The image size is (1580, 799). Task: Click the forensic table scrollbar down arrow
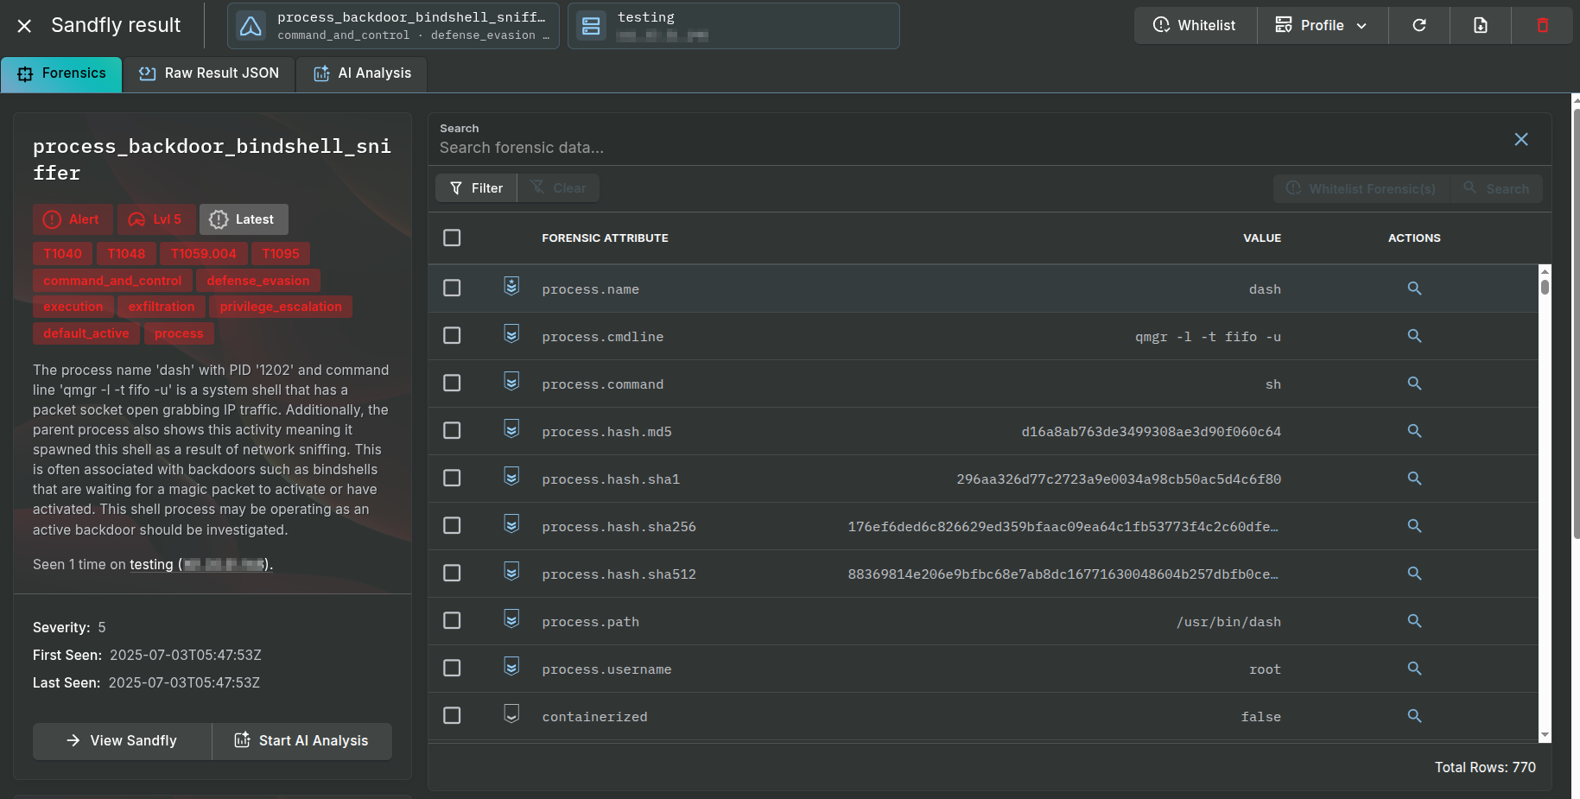[x=1545, y=735]
